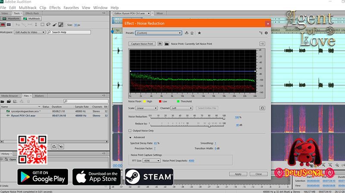Open the FFT Size dropdown
Viewport: 345px width, 193px height.
pos(151,161)
